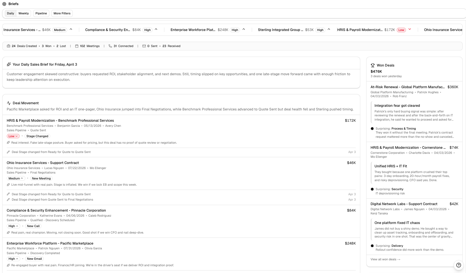Open the Enterprise Workforce Platform - Pacific Marketplace deal
Image resolution: width=466 pixels, height=273 pixels.
(50, 243)
